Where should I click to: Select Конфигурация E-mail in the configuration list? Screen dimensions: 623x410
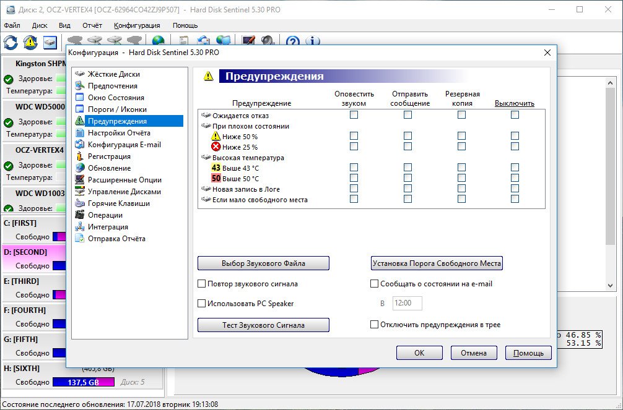tap(124, 145)
